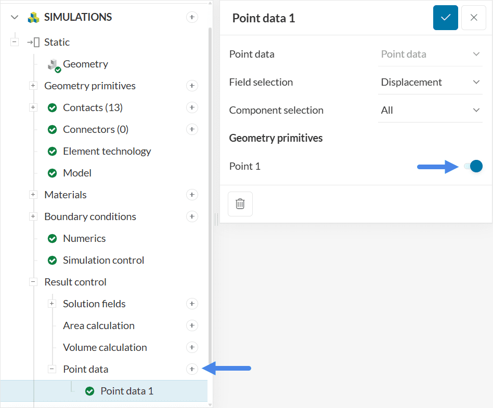Click the plus icon beside Materials
This screenshot has height=408, width=493.
192,195
